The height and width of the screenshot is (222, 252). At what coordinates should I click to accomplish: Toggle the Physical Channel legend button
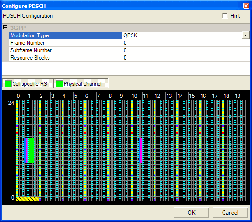tap(81, 83)
